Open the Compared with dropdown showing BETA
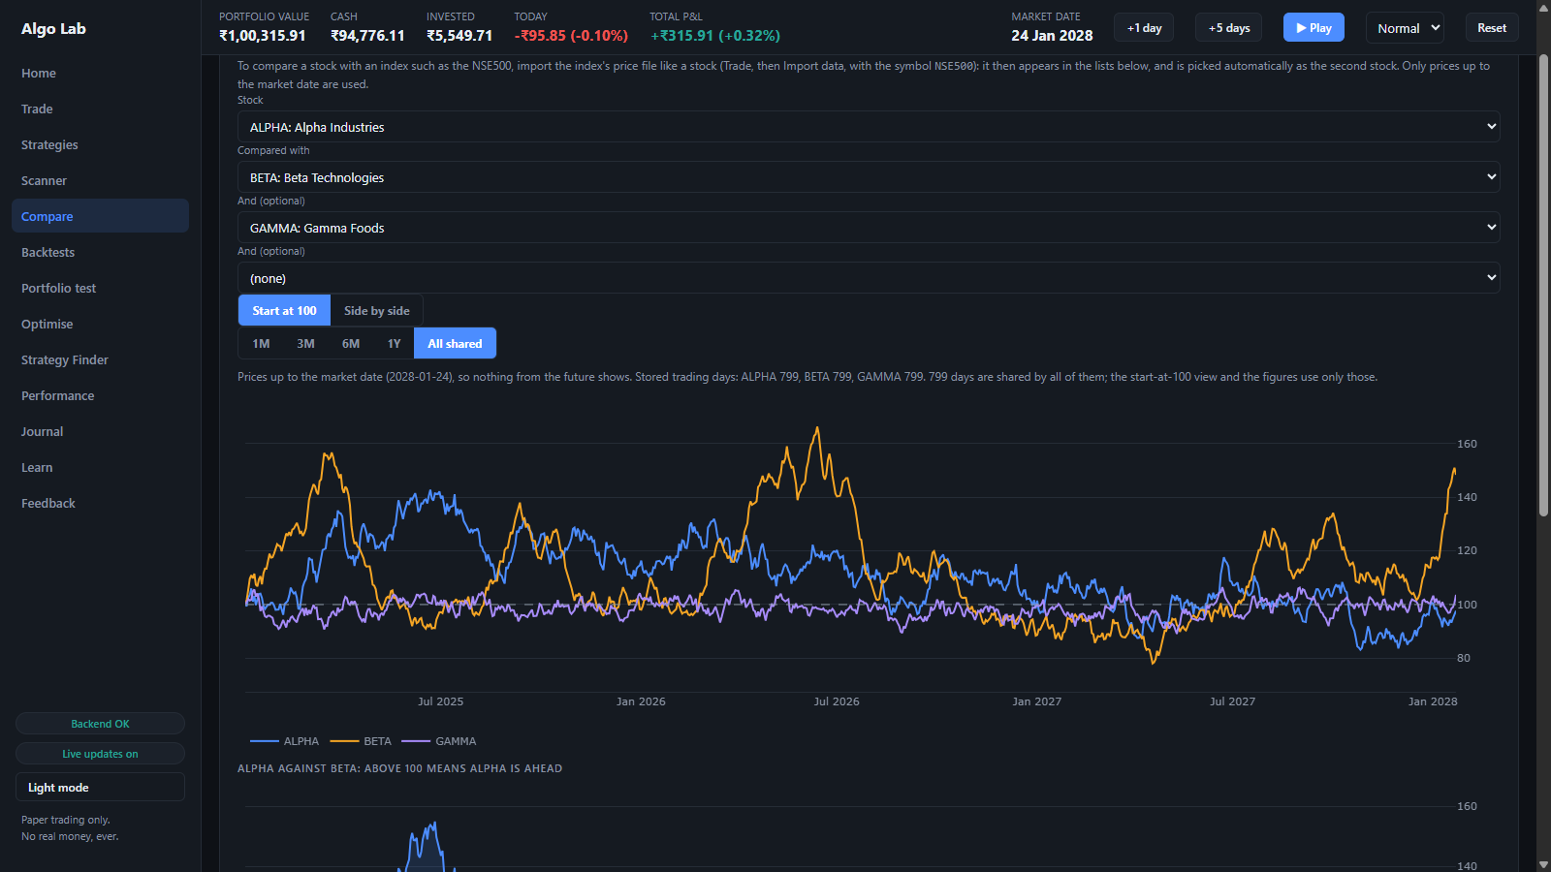The image size is (1551, 872). (x=869, y=177)
